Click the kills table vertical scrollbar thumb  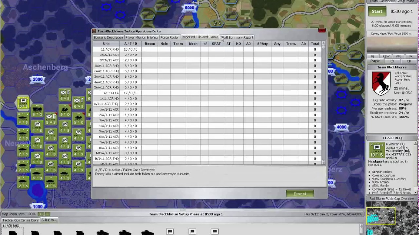point(323,47)
